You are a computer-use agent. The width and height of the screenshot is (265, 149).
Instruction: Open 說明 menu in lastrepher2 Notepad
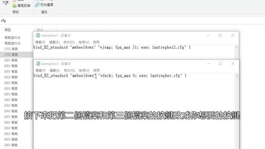[96, 70]
